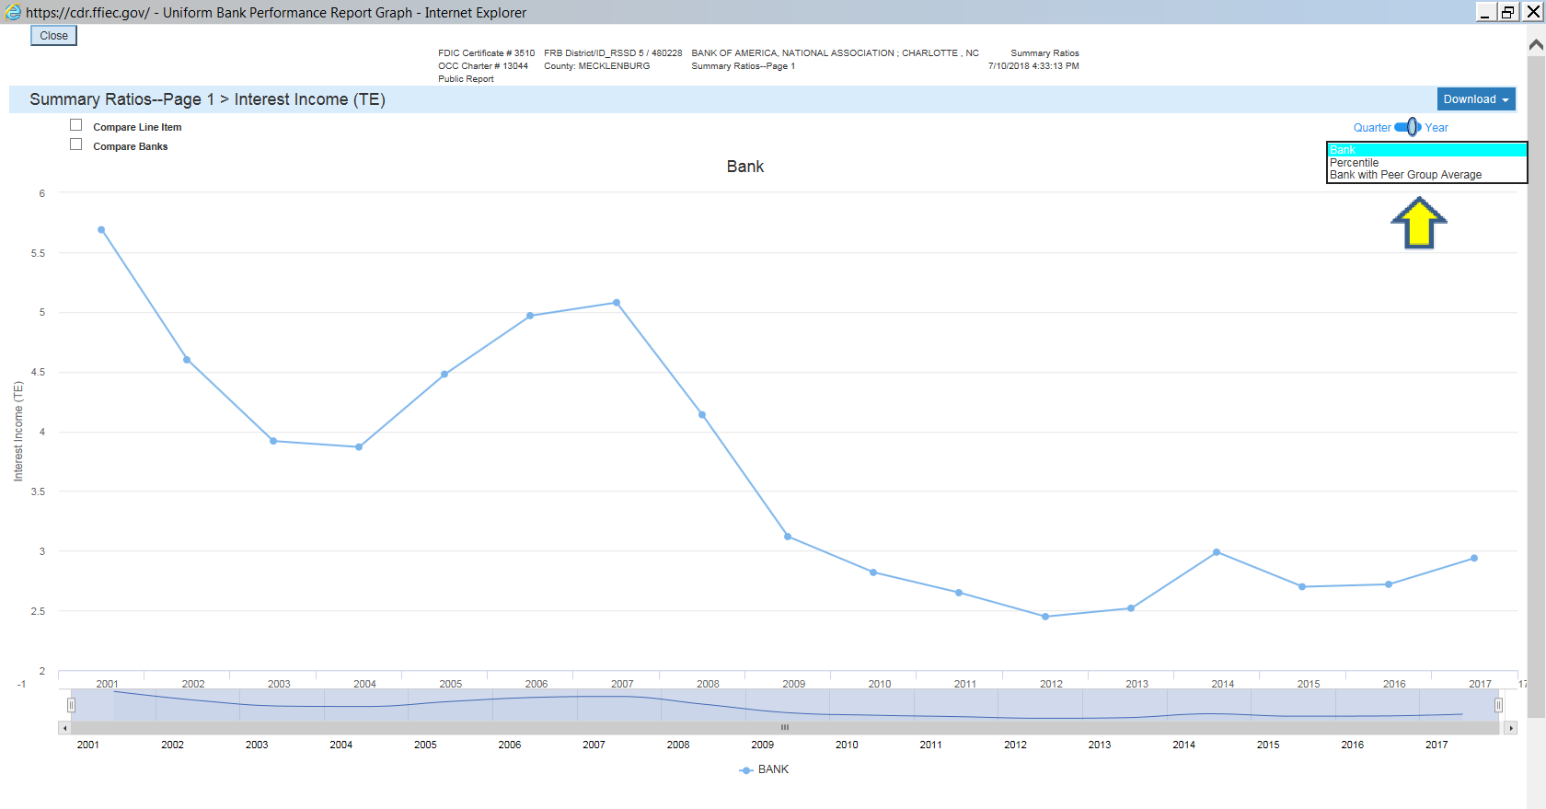1546x809 pixels.
Task: Click the Quarter label link
Action: coord(1372,128)
